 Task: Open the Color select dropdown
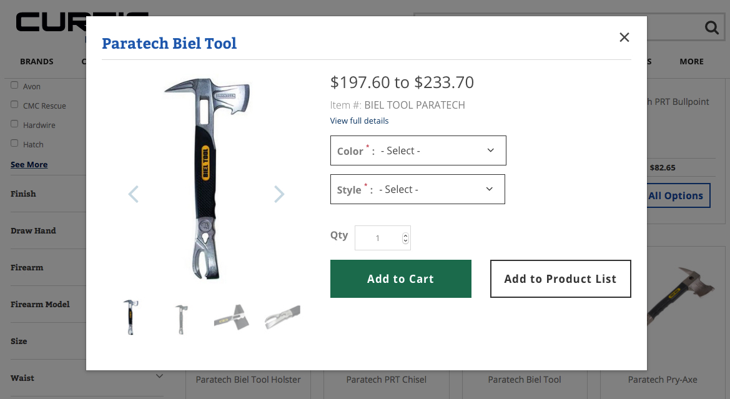pos(418,150)
